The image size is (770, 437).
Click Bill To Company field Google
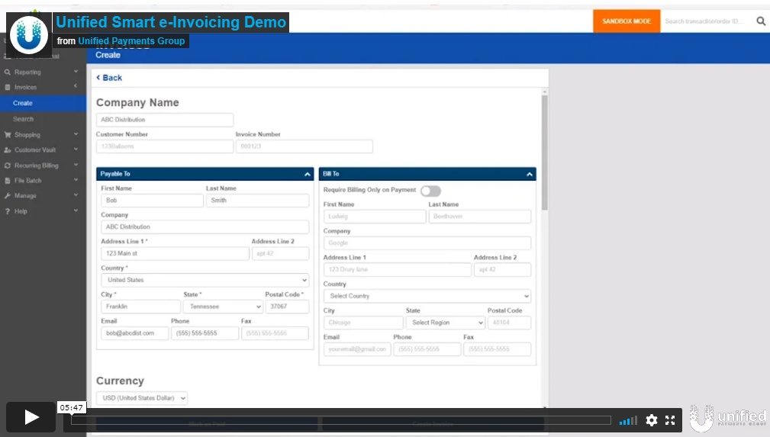(x=427, y=243)
